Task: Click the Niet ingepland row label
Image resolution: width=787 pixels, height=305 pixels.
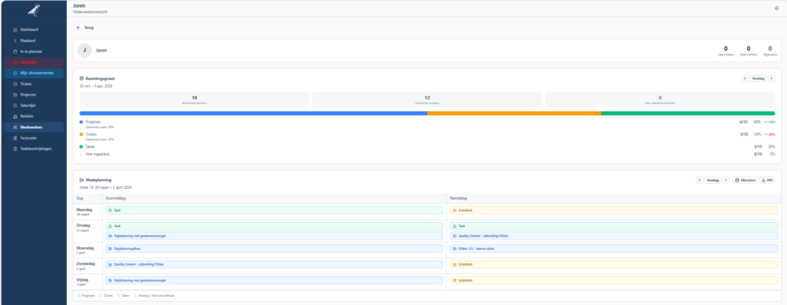Action: [x=98, y=154]
